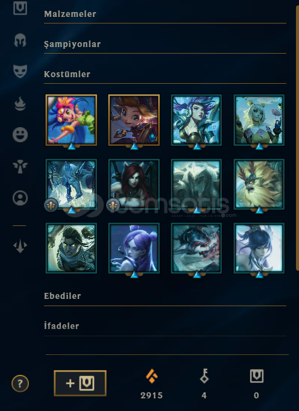The image size is (299, 411).
Task: Expand the Ebediler section
Action: pyautogui.click(x=165, y=296)
